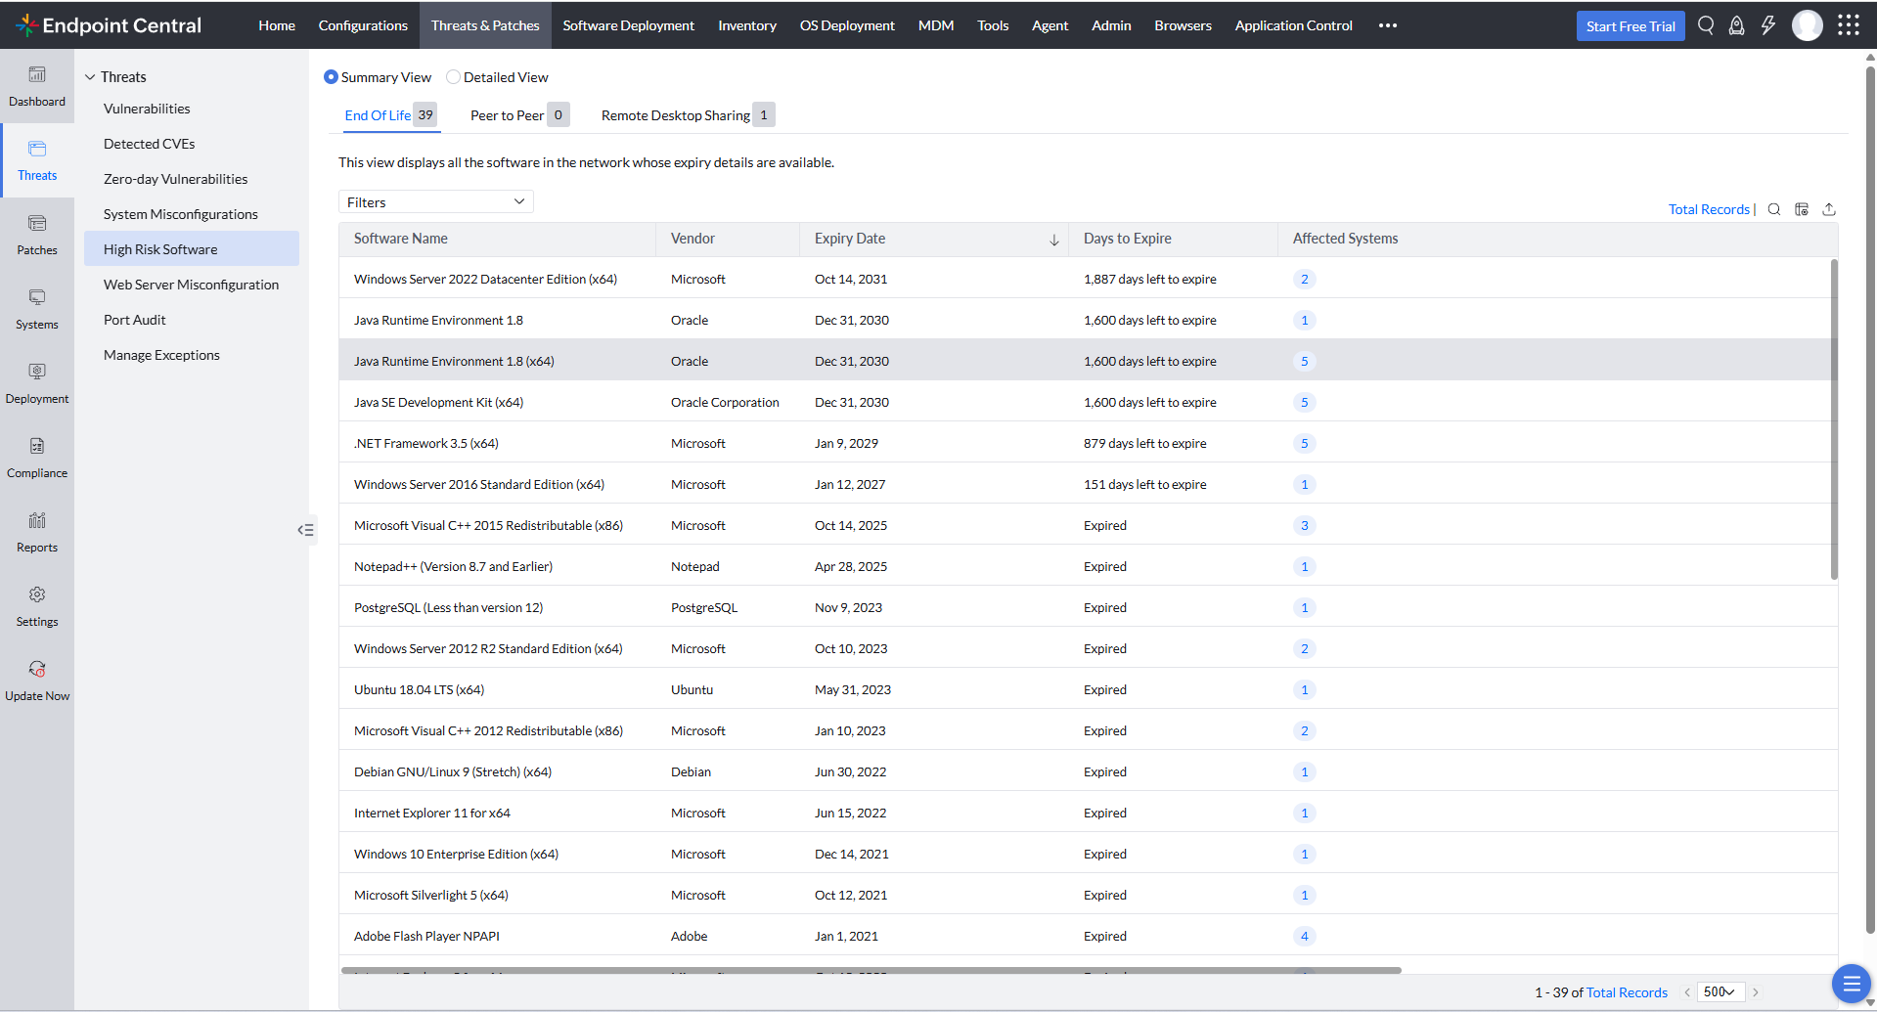
Task: Open the apps grid launcher icon
Action: 1849,25
